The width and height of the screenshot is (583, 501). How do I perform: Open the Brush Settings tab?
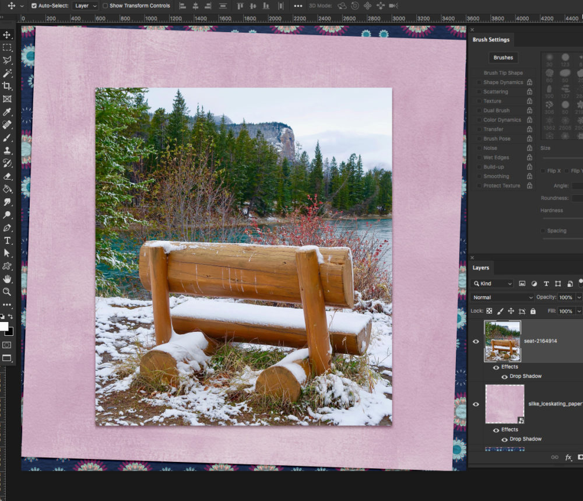pyautogui.click(x=491, y=40)
